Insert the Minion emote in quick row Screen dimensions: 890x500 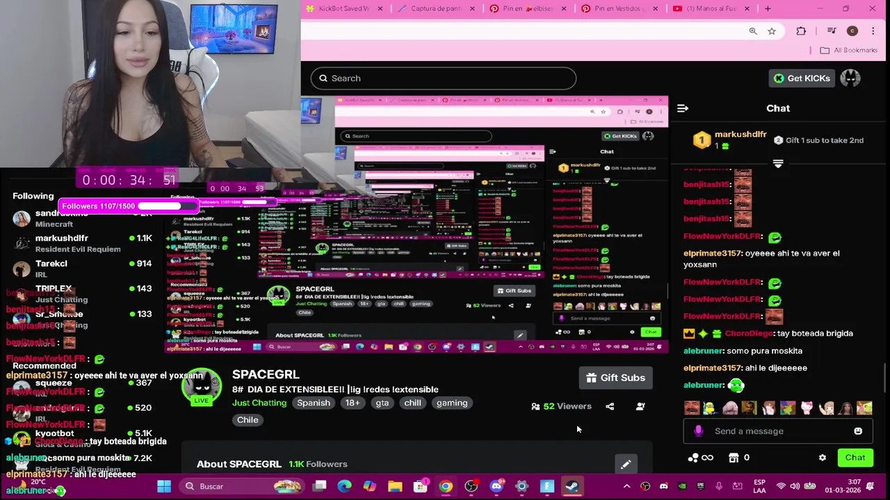point(711,408)
